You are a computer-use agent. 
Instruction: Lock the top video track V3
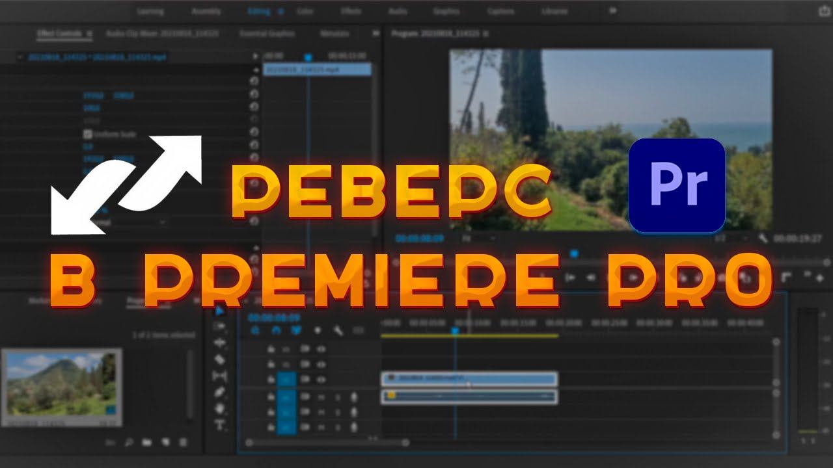coord(271,349)
